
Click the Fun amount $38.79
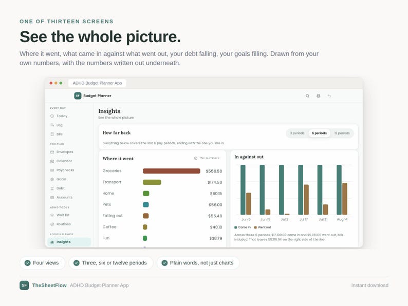(x=216, y=238)
